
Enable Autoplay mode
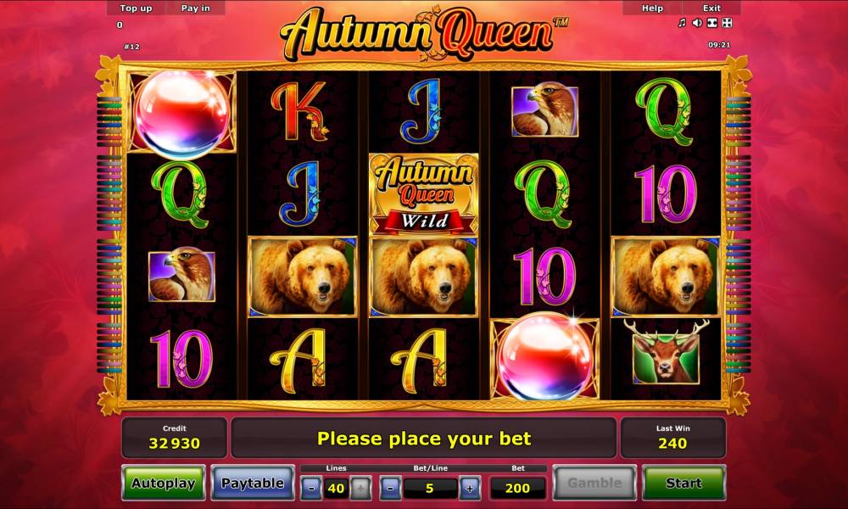(x=164, y=483)
